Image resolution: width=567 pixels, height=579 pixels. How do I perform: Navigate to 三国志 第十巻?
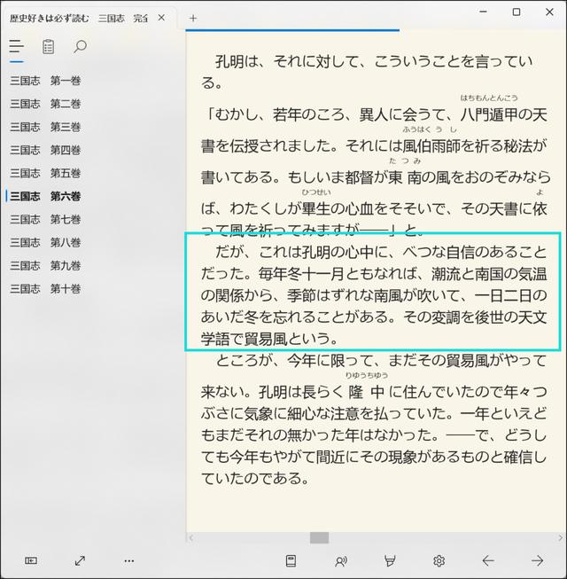(46, 288)
